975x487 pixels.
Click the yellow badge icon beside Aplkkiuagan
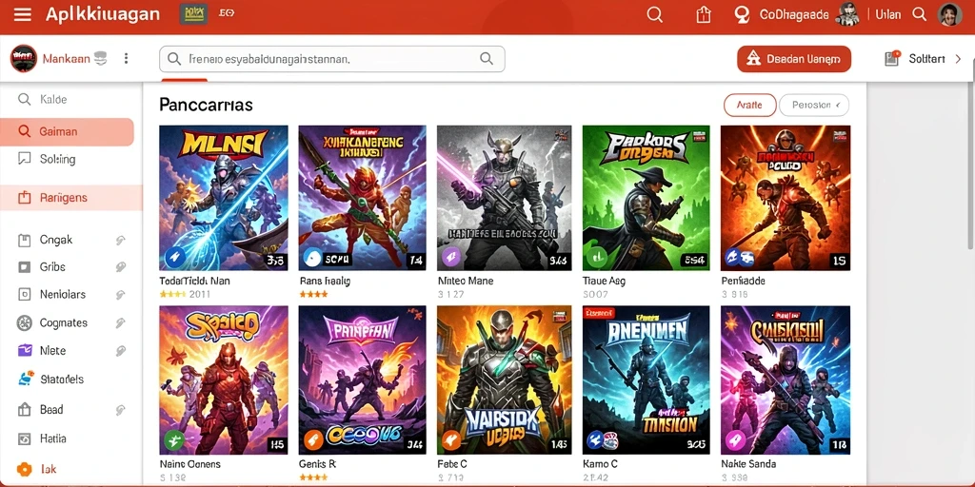[193, 14]
